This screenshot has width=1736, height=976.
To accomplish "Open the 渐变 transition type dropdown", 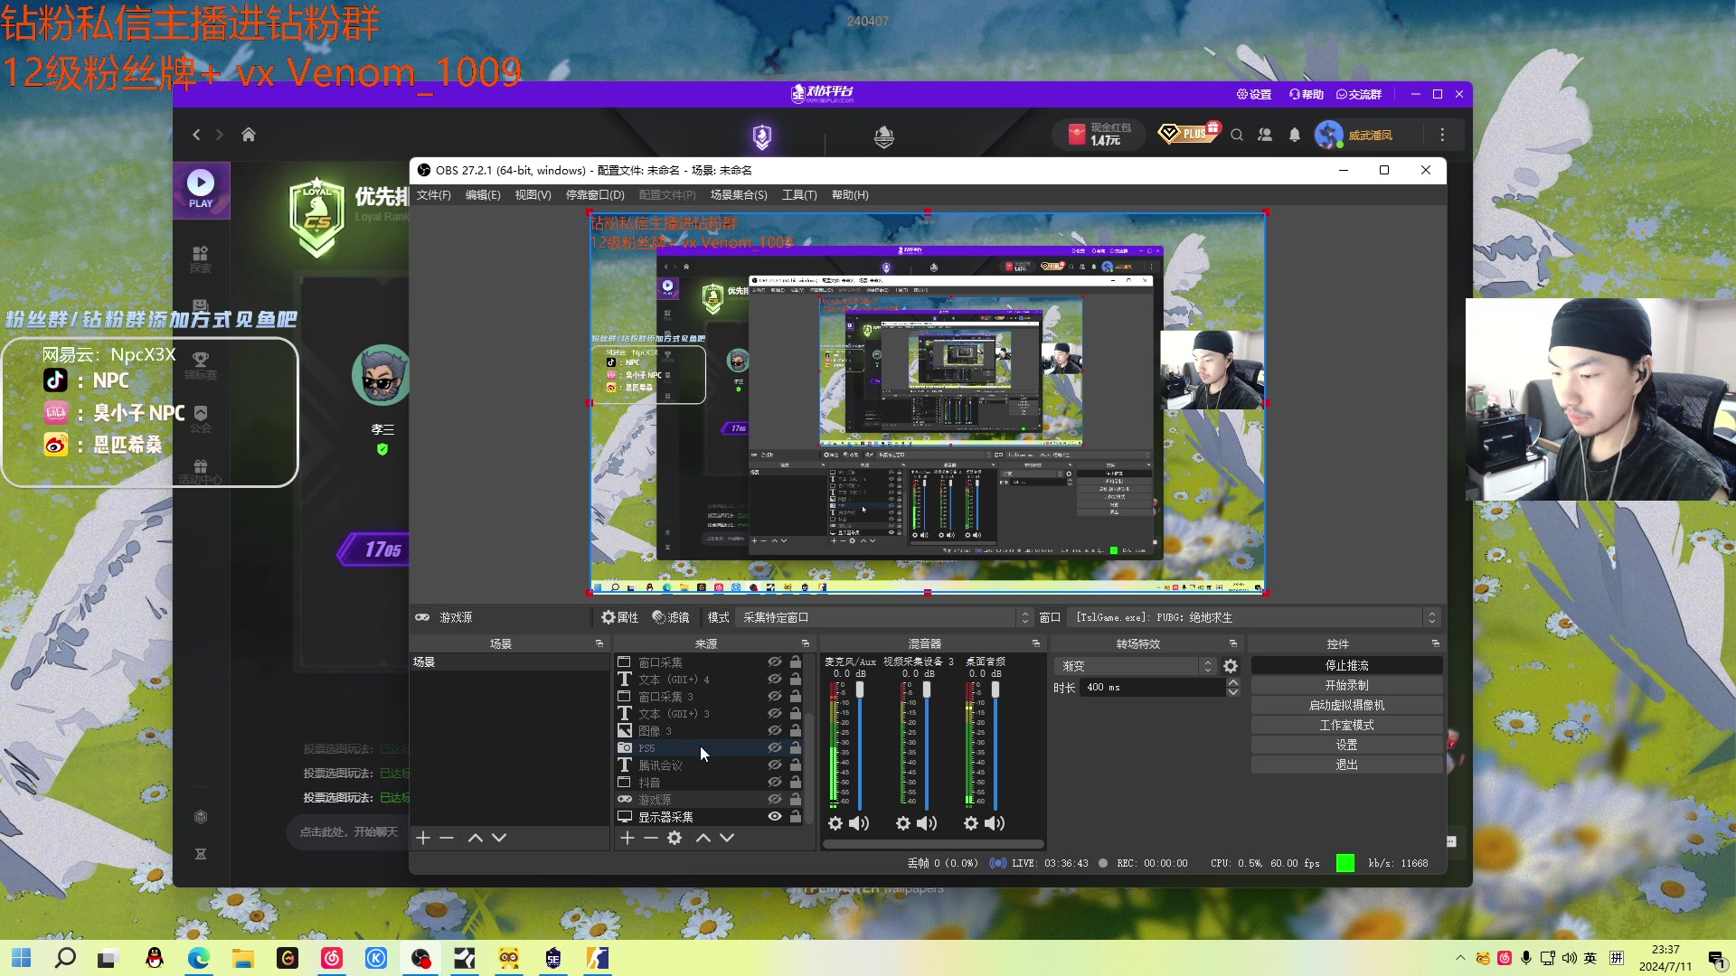I will 1135,666.
